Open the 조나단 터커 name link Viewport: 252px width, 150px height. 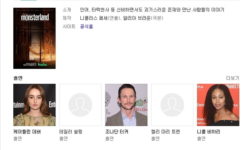point(117,132)
